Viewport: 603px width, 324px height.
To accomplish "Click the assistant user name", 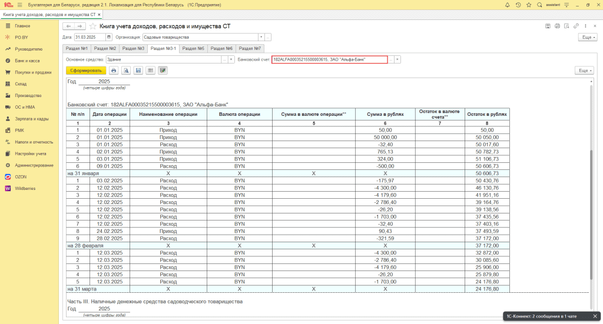I will (553, 5).
